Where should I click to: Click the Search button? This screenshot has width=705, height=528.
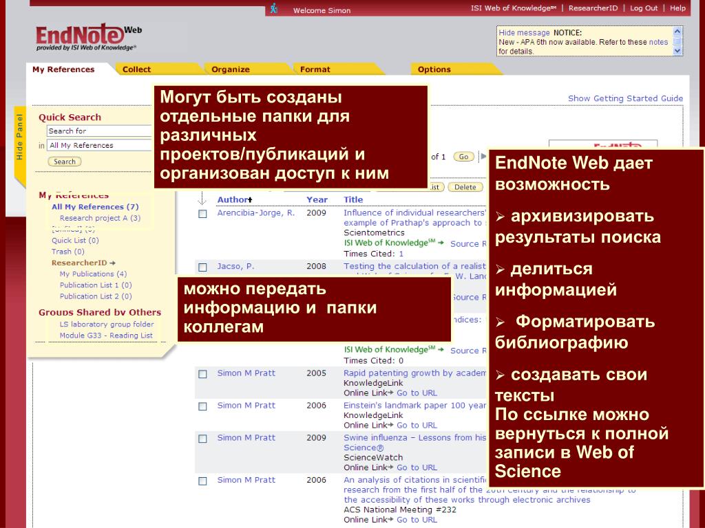pos(64,162)
